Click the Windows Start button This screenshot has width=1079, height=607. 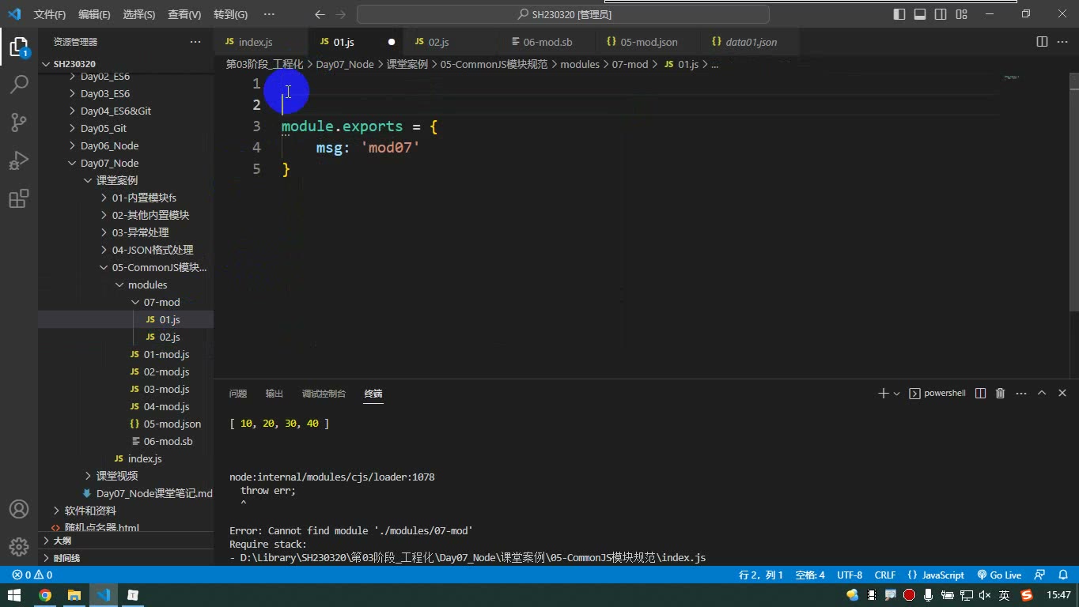14,595
